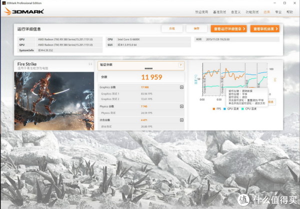The width and height of the screenshot is (300, 209).
Task: Click the 运行详细信息 heading
Action: coord(29,29)
